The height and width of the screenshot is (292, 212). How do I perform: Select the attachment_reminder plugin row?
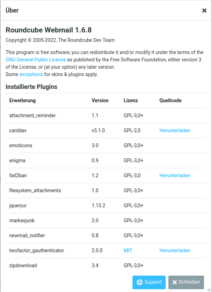[106, 115]
